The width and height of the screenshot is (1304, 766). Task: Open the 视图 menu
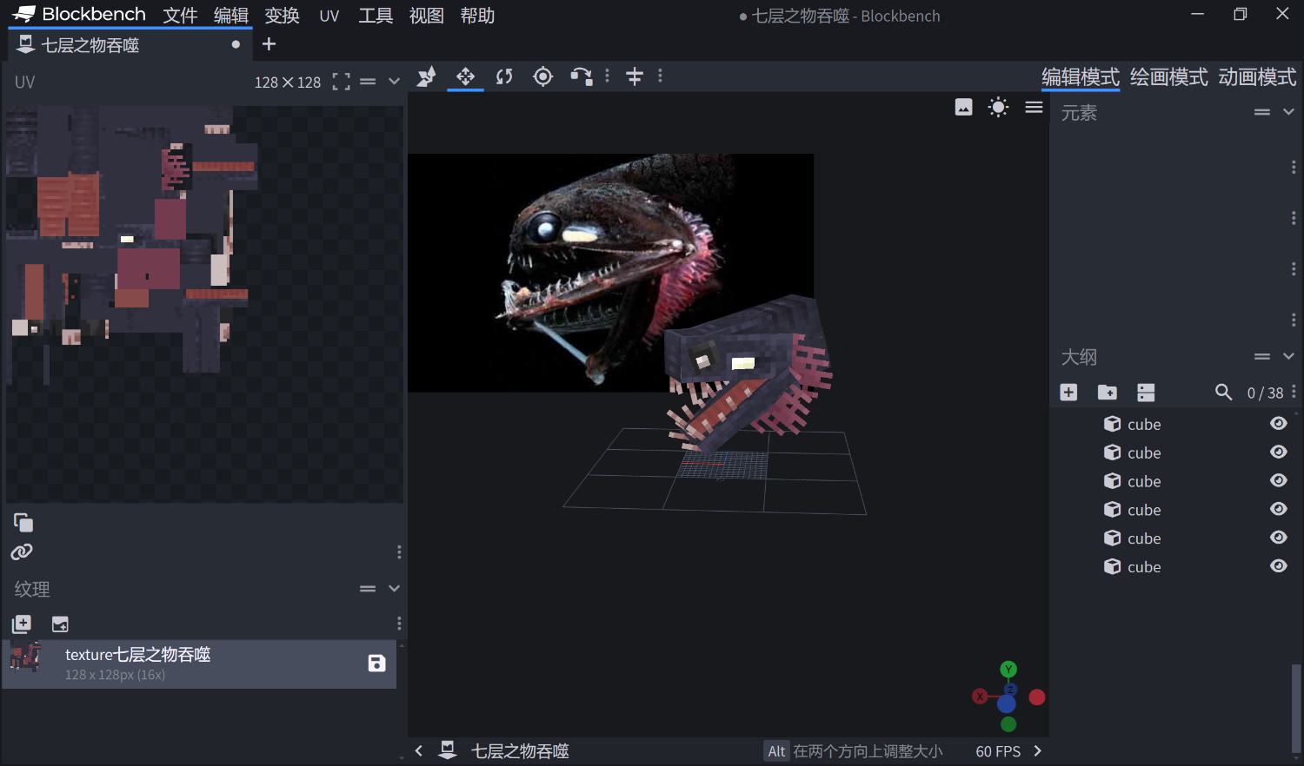click(427, 16)
